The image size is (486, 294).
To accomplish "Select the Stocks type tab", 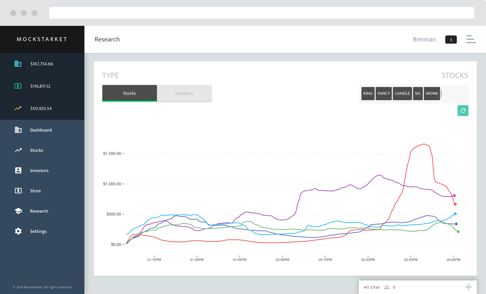I will point(130,93).
